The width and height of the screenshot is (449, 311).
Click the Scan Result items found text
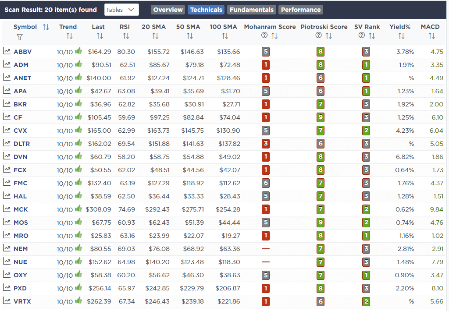coord(51,10)
